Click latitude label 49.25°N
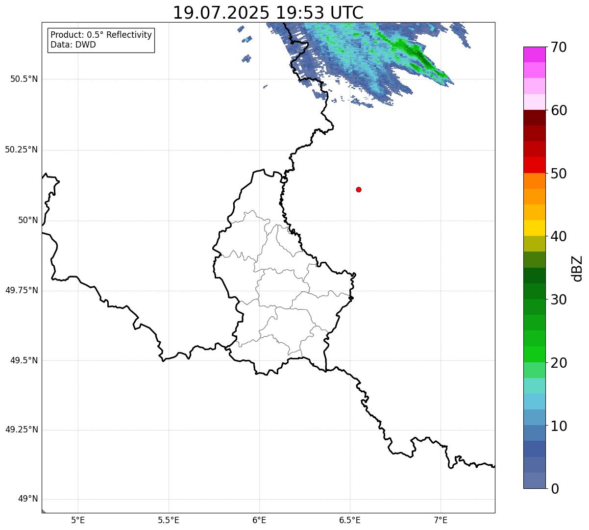The height and width of the screenshot is (530, 589). 22,429
